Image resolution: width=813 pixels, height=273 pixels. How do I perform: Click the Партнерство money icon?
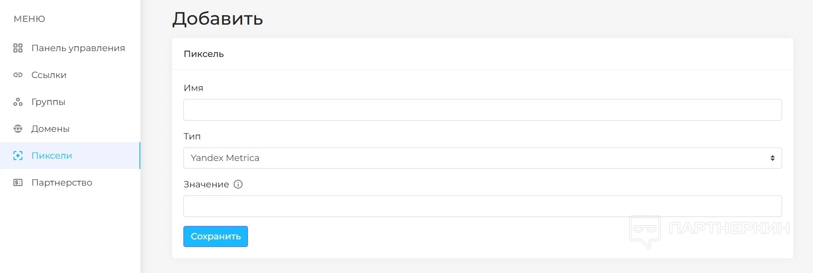point(18,182)
